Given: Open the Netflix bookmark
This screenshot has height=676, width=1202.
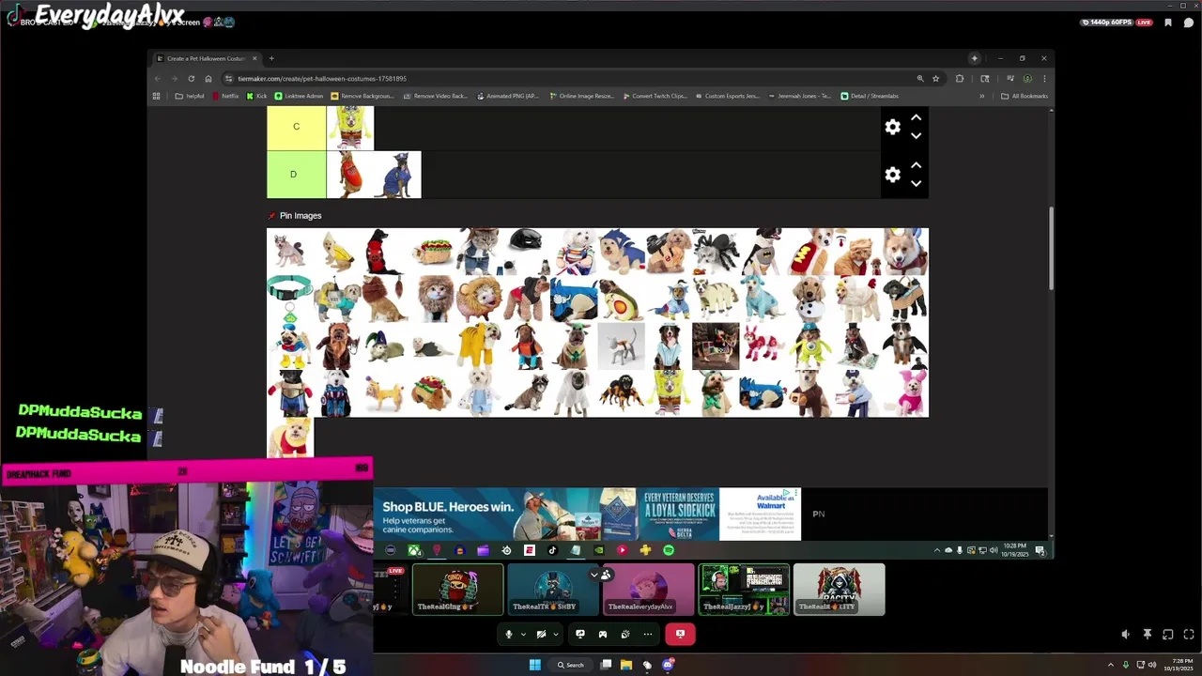Looking at the screenshot, I should (x=225, y=96).
